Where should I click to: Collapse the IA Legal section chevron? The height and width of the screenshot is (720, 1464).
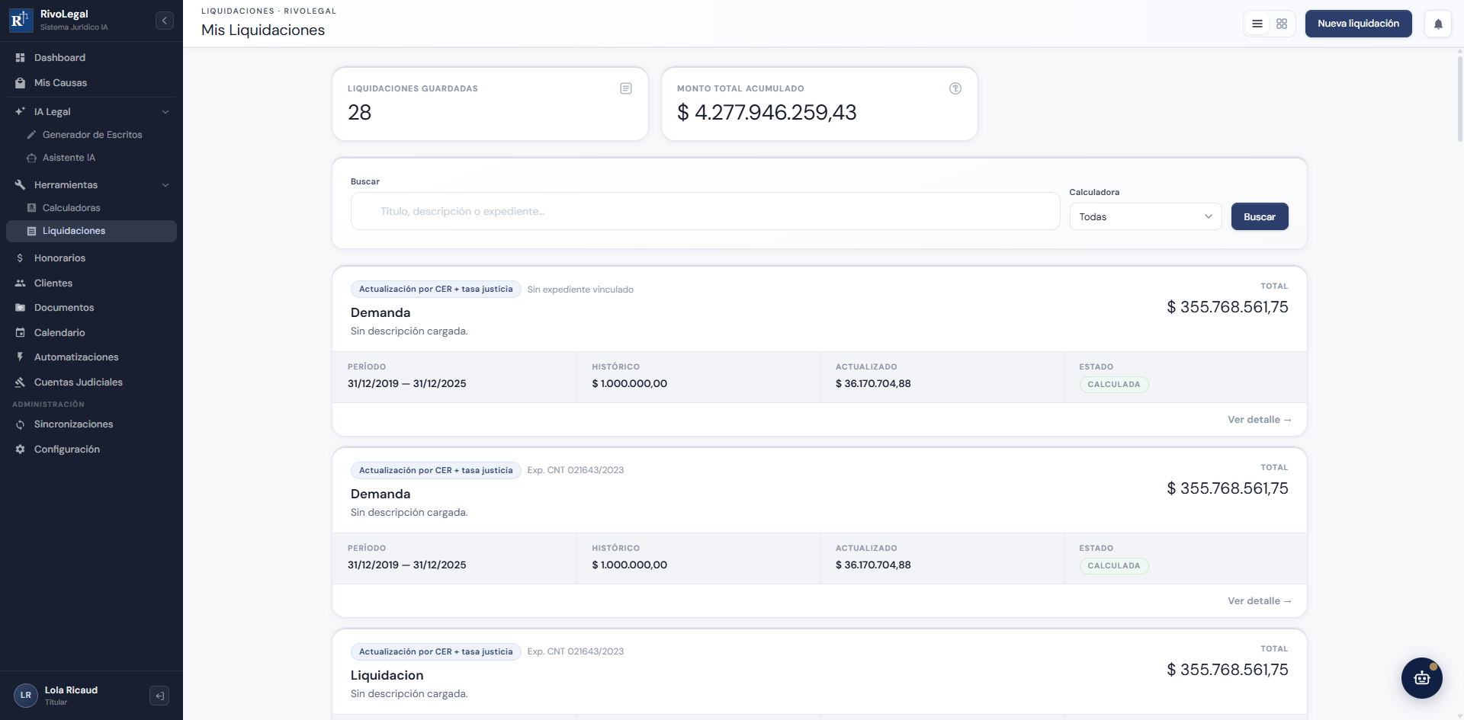[x=165, y=112]
